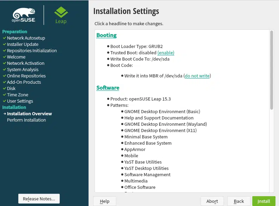Toggle MBR writing with do not write link
The height and width of the screenshot is (206, 279).
(197, 76)
